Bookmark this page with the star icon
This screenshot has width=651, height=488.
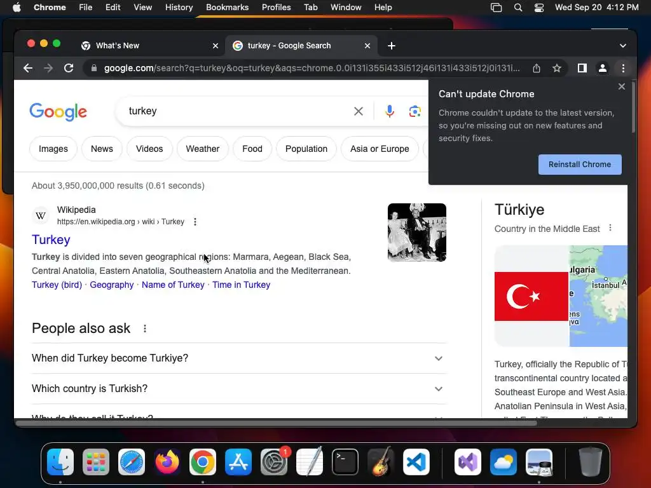tap(557, 68)
